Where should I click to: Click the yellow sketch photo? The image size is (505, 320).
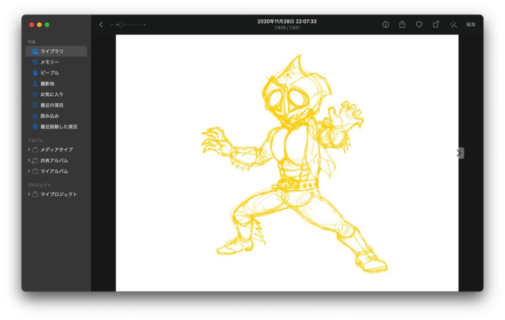[287, 163]
